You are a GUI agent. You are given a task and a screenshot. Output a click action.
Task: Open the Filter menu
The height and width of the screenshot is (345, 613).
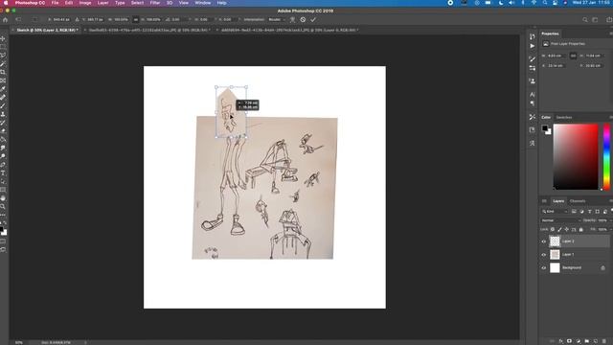coord(155,3)
